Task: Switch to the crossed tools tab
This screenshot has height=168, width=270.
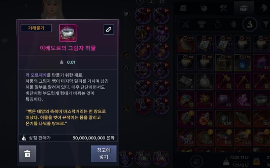Action: (x=224, y=8)
